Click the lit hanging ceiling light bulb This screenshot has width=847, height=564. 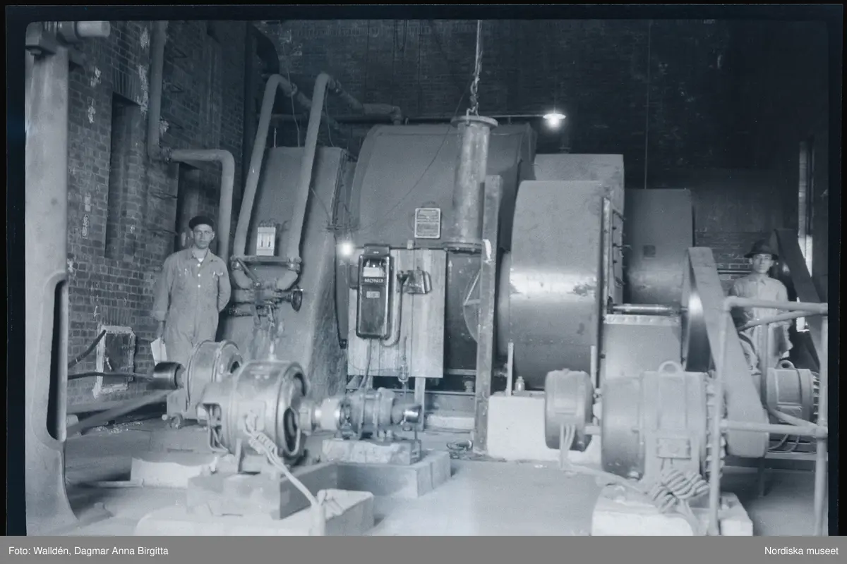coord(554,118)
